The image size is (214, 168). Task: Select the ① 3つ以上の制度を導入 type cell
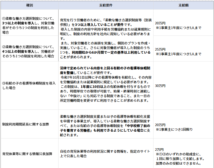[29, 25]
